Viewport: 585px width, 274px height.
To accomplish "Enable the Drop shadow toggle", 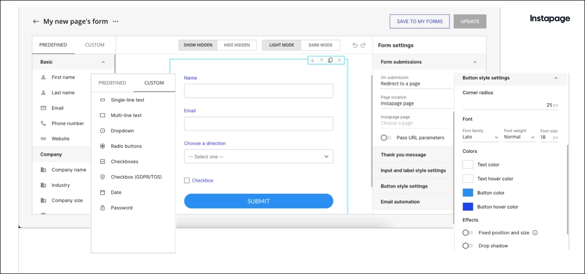I will (x=468, y=246).
